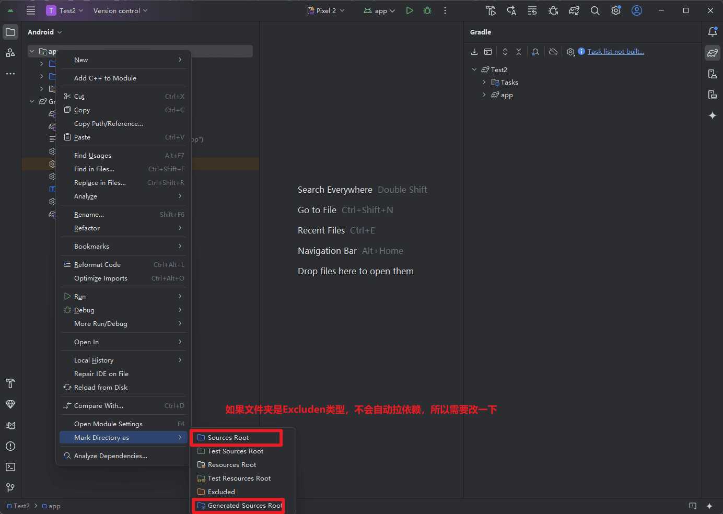Image resolution: width=723 pixels, height=514 pixels.
Task: Click the Debug app bug icon
Action: click(427, 10)
